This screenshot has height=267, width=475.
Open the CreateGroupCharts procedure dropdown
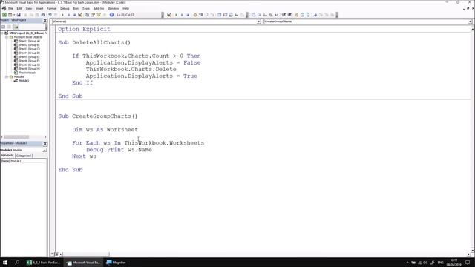coord(470,22)
